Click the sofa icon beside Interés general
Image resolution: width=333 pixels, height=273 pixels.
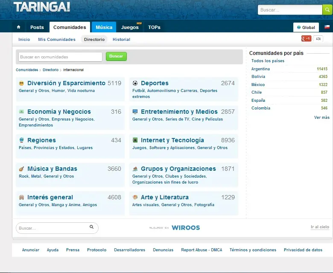(21, 197)
